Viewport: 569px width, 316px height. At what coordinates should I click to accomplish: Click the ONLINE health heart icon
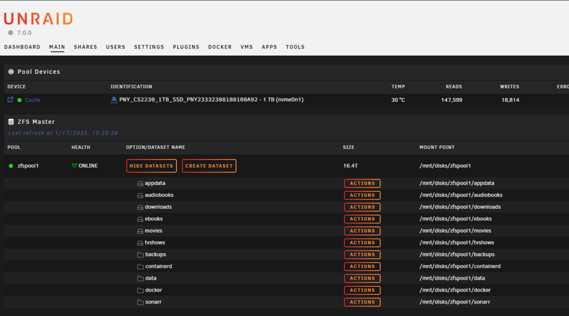click(x=74, y=165)
